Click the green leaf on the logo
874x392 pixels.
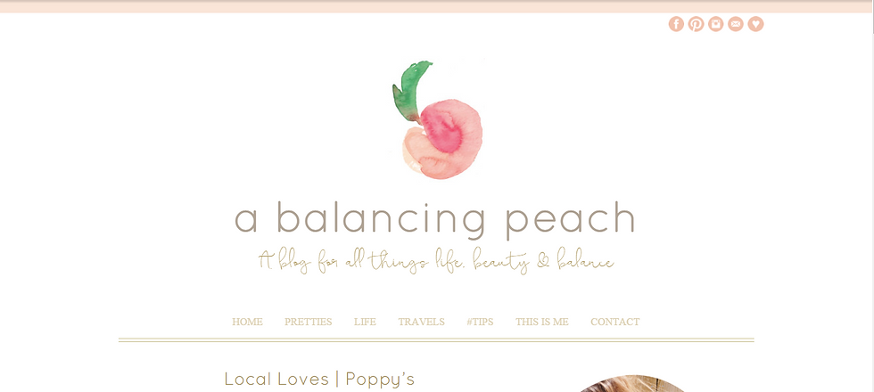[411, 90]
